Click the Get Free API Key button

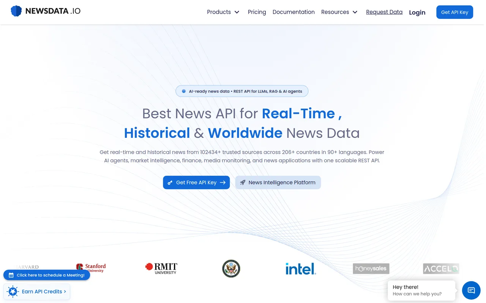[196, 183]
